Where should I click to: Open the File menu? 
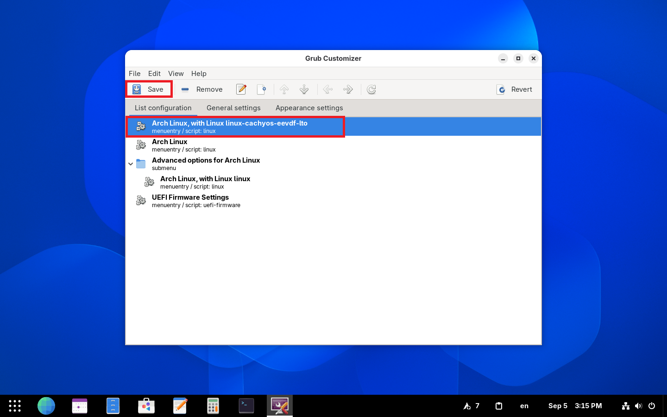pyautogui.click(x=135, y=74)
